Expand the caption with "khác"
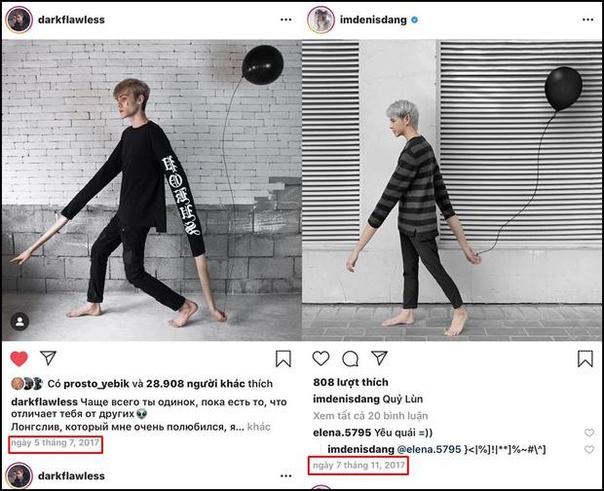Viewport: 604px width, 491px height. coord(258,427)
